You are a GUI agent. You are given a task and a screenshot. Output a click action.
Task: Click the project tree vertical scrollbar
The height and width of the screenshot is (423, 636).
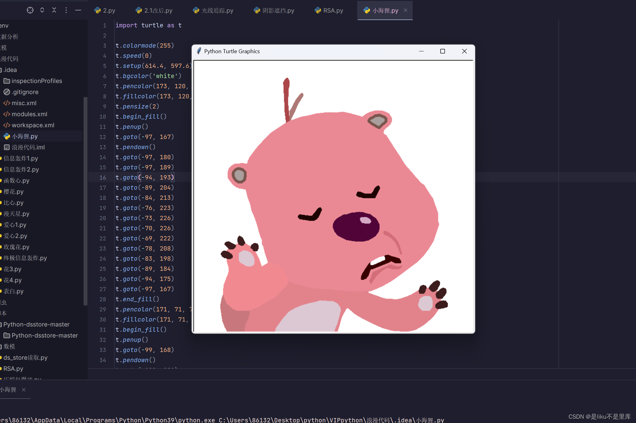(x=85, y=201)
